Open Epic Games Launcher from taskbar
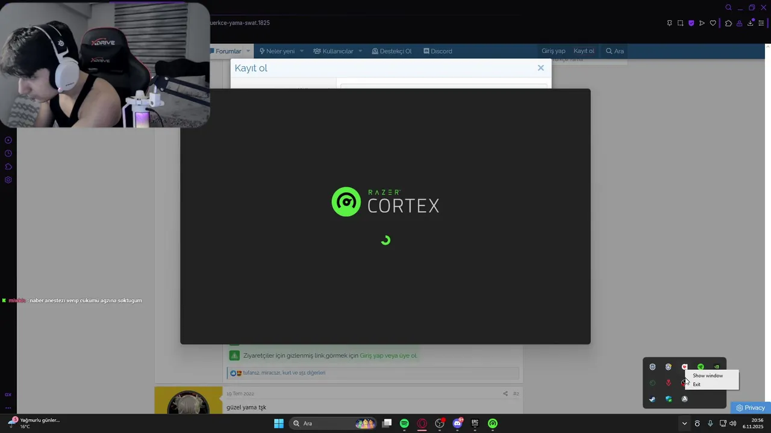The image size is (771, 433). (x=475, y=423)
